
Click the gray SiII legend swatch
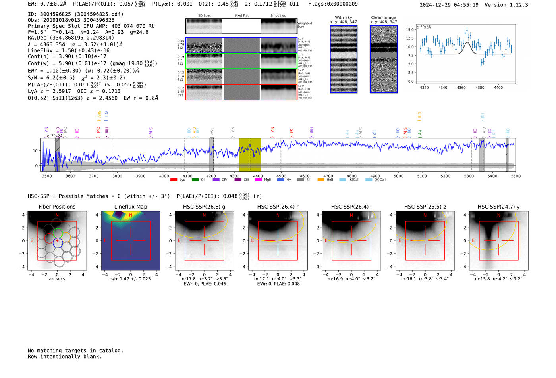click(x=301, y=180)
